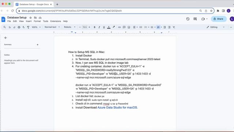
Task: Activate the paint format tool
Action: [28, 27]
